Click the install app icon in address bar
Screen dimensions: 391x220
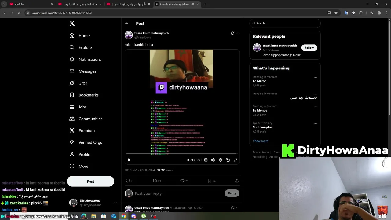[329, 13]
